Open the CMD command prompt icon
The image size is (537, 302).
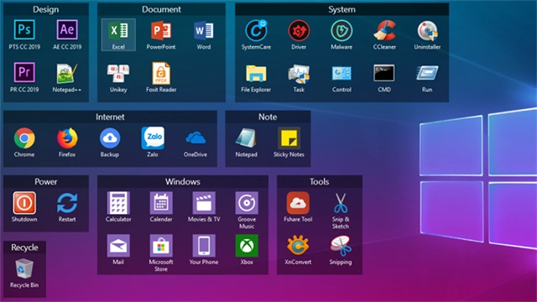(x=384, y=73)
